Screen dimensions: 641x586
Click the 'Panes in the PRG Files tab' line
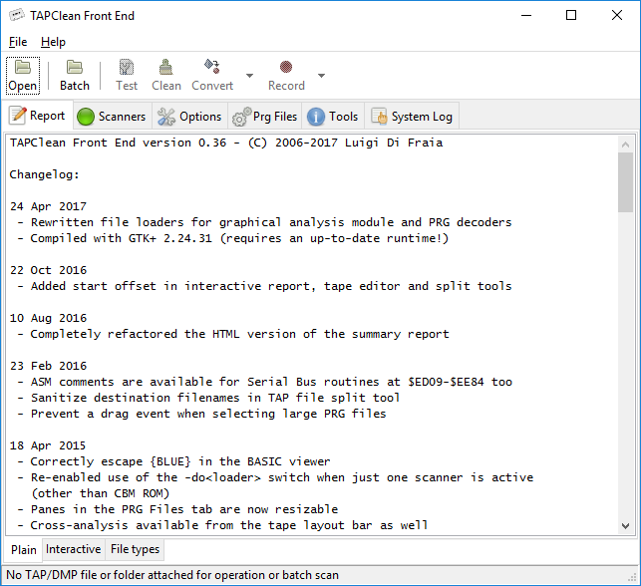coord(177,509)
